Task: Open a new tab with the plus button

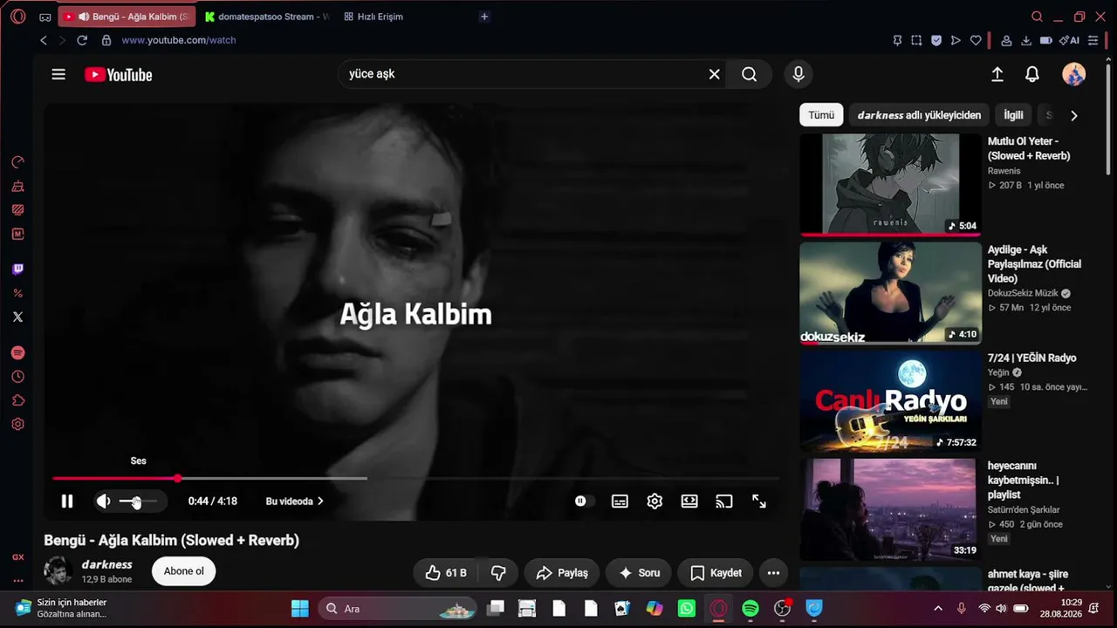Action: point(484,17)
